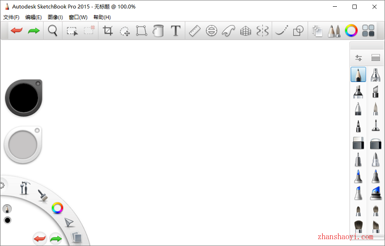Open the 图像(I) menu
Viewport: 385px width, 246px height.
[x=55, y=17]
